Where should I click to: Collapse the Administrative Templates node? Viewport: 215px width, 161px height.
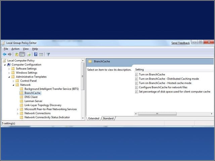pyautogui.click(x=9, y=77)
